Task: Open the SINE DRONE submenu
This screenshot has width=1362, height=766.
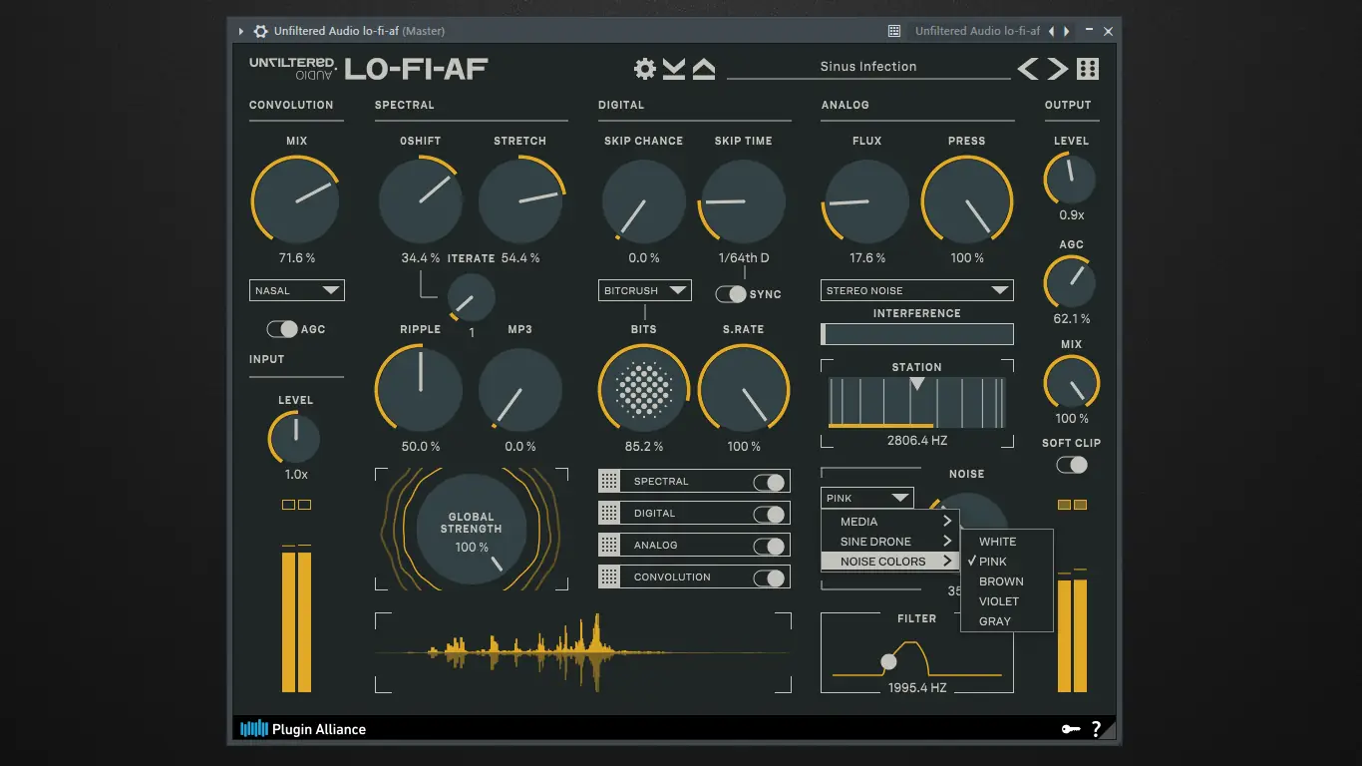Action: click(x=889, y=541)
